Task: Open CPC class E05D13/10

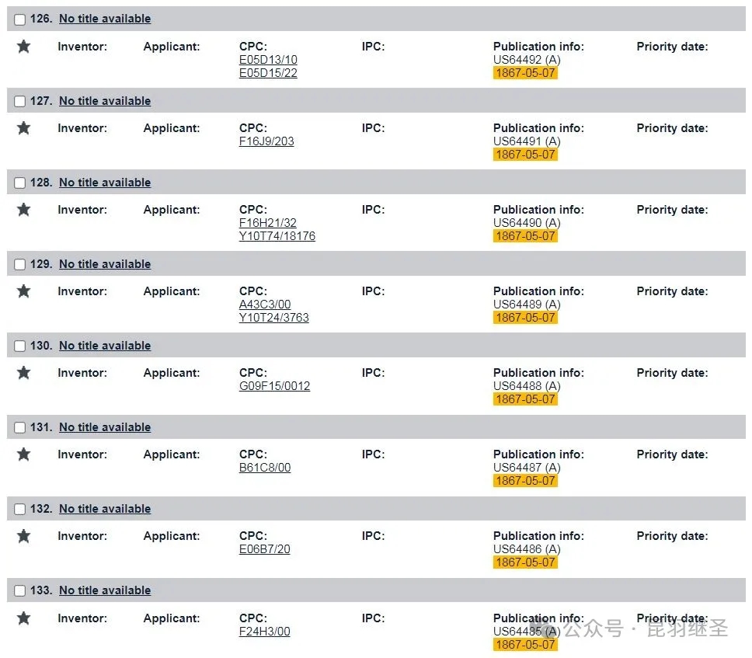Action: pyautogui.click(x=268, y=60)
